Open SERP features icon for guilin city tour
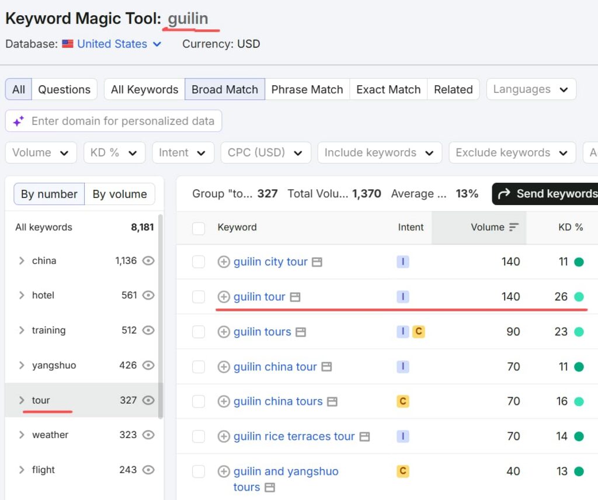The height and width of the screenshot is (500, 598). (317, 262)
